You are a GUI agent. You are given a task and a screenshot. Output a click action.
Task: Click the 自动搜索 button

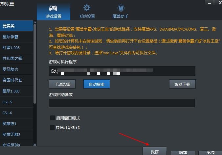pyautogui.click(x=97, y=84)
